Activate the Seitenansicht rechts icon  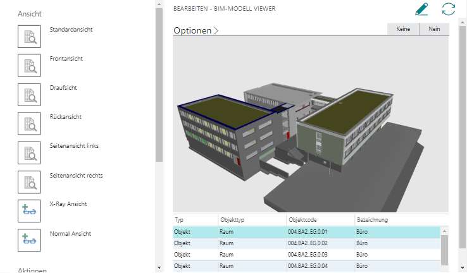pos(29,181)
